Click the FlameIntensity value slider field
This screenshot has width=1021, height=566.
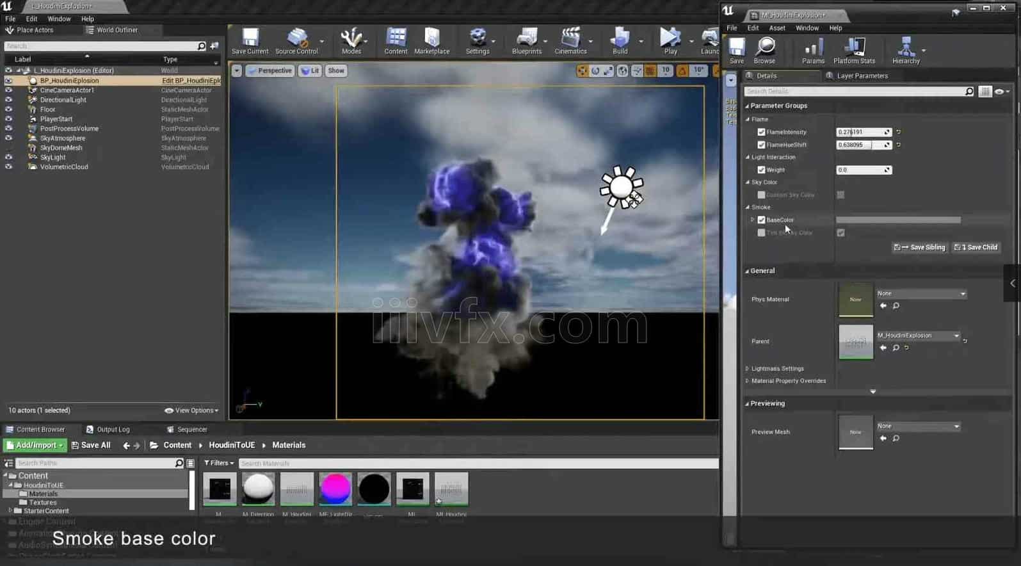864,132
